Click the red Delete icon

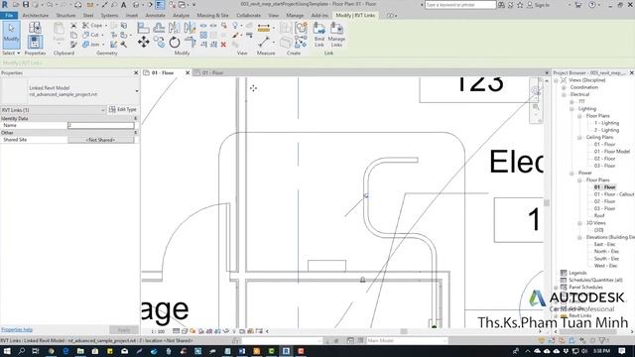[223, 44]
